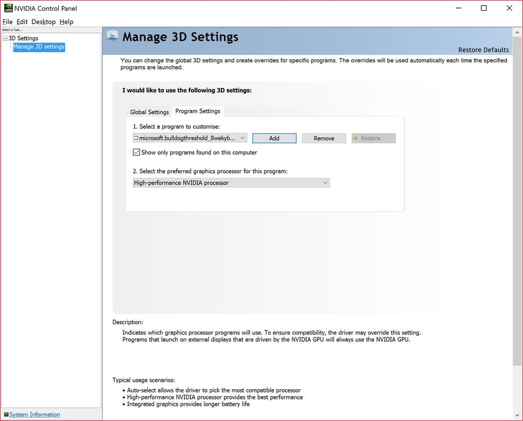
Task: Click the Restore Defaults link
Action: (483, 50)
